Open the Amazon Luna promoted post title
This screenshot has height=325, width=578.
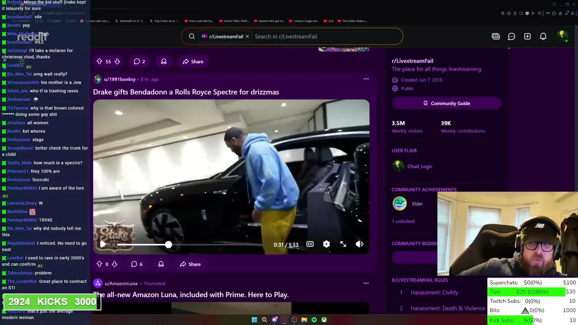tap(191, 295)
